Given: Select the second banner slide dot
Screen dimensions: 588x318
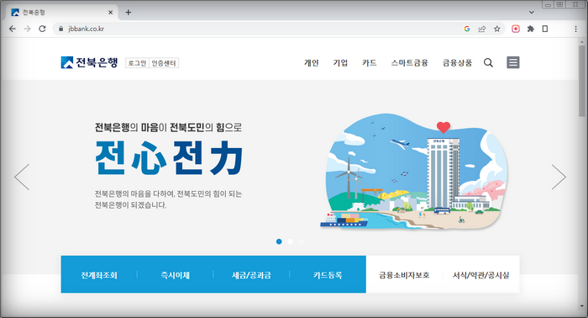Looking at the screenshot, I should click(x=291, y=241).
